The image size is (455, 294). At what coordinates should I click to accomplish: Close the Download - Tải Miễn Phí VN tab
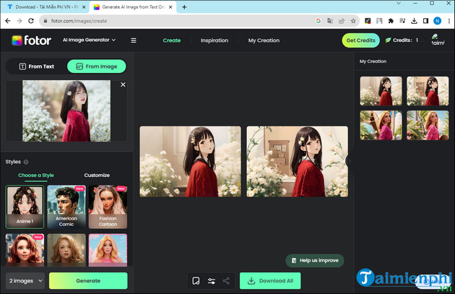click(84, 7)
